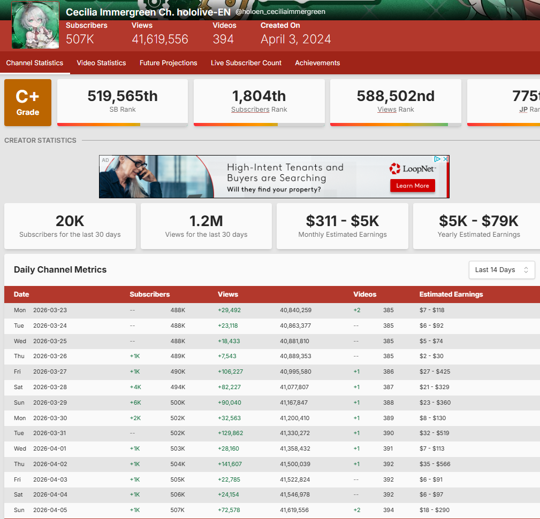Screen dimensions: 540x519
Task: Click the Views column header in the table
Action: coord(228,295)
